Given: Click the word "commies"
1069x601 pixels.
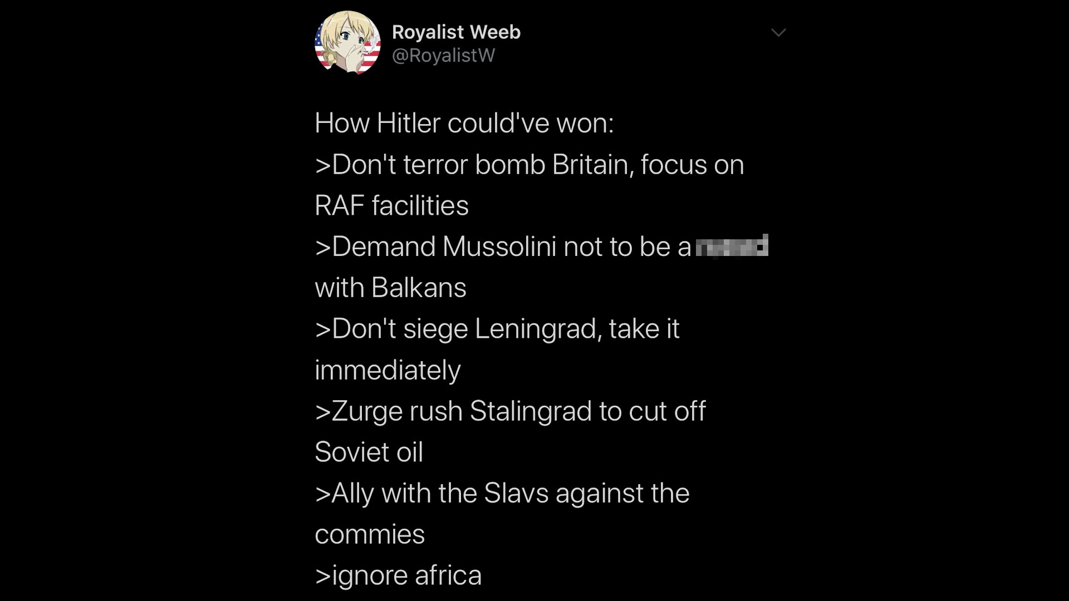Looking at the screenshot, I should [370, 534].
